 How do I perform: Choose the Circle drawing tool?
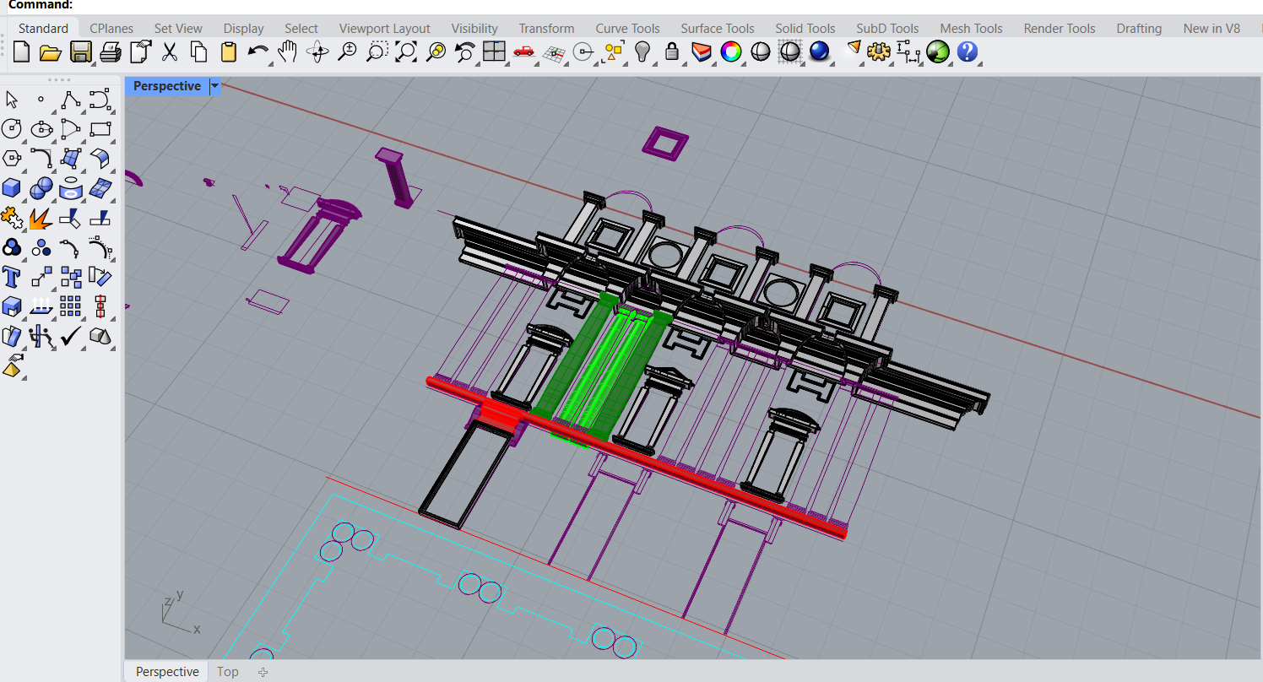[12, 128]
